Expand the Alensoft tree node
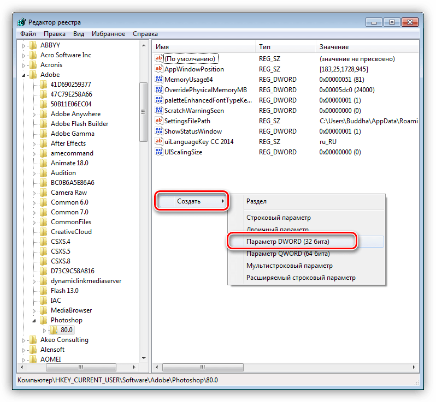This screenshot has height=402, width=436. 23,350
